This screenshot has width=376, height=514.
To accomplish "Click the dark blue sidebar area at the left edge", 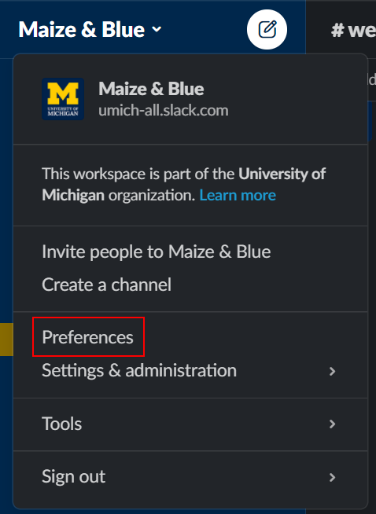I will (6, 196).
